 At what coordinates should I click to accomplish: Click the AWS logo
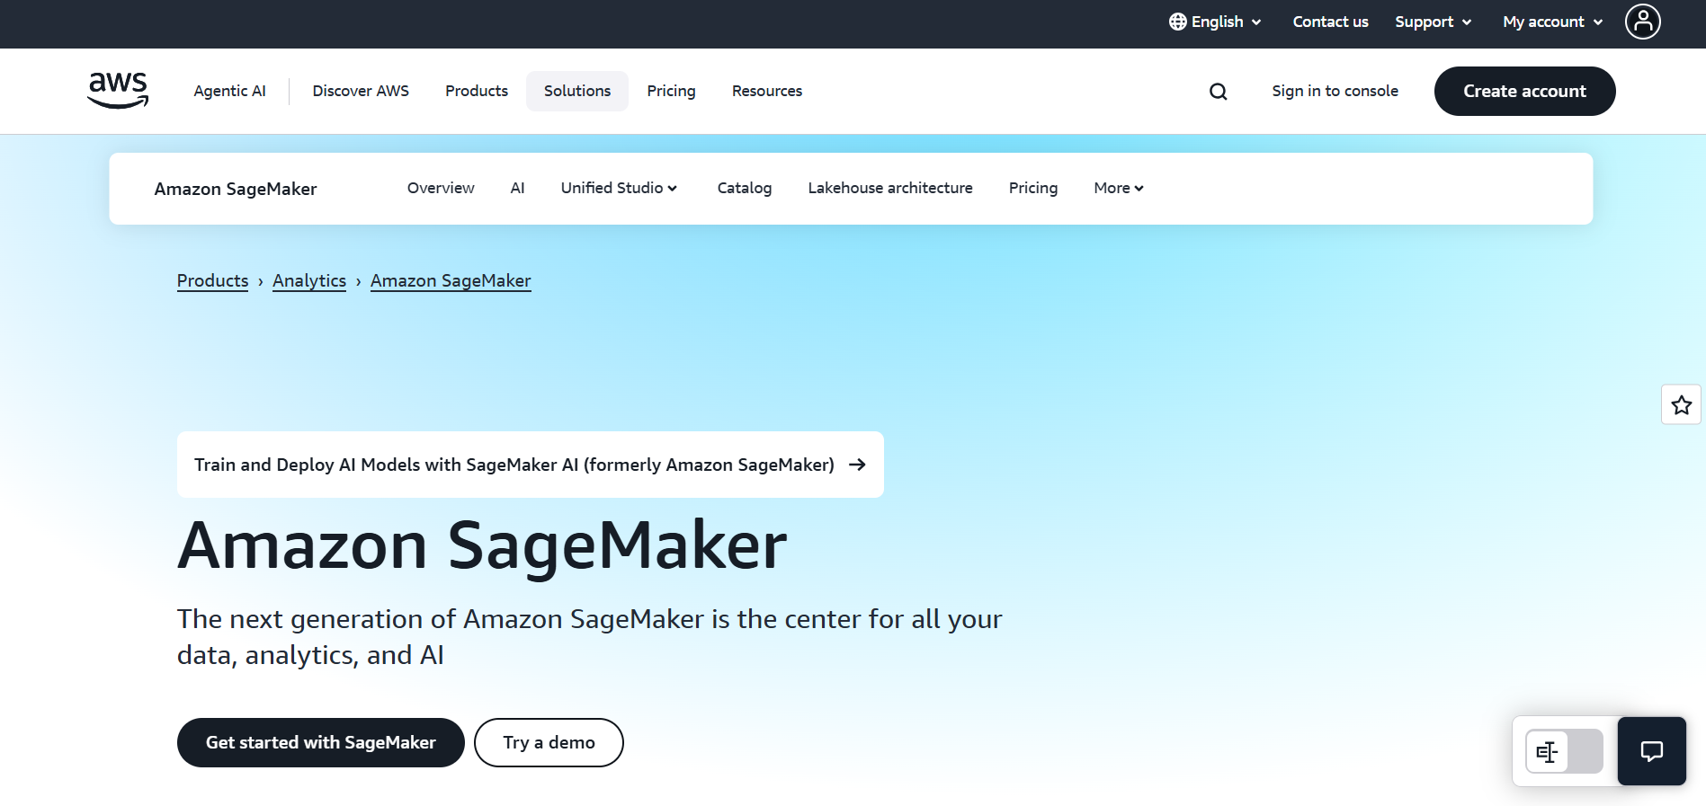pos(118,91)
